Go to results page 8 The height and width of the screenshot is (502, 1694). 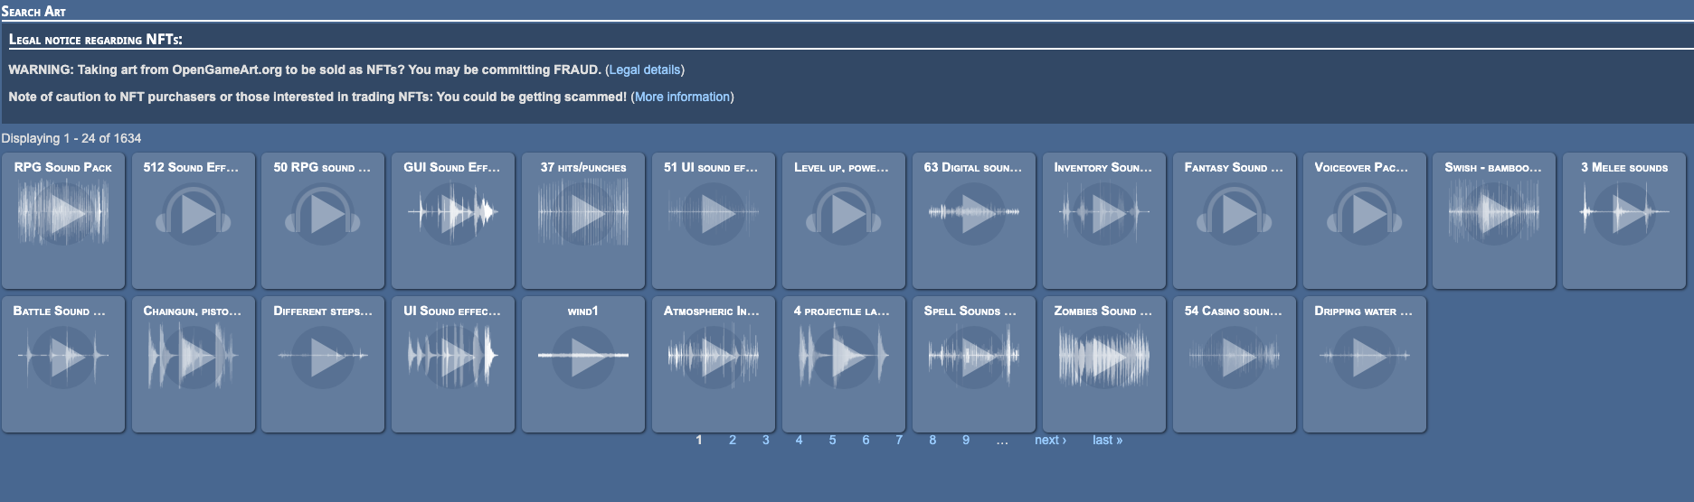[932, 440]
